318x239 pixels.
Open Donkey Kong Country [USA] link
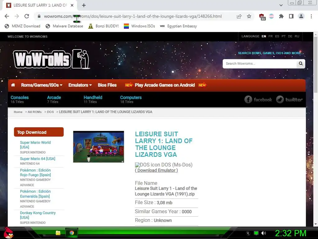(x=38, y=215)
